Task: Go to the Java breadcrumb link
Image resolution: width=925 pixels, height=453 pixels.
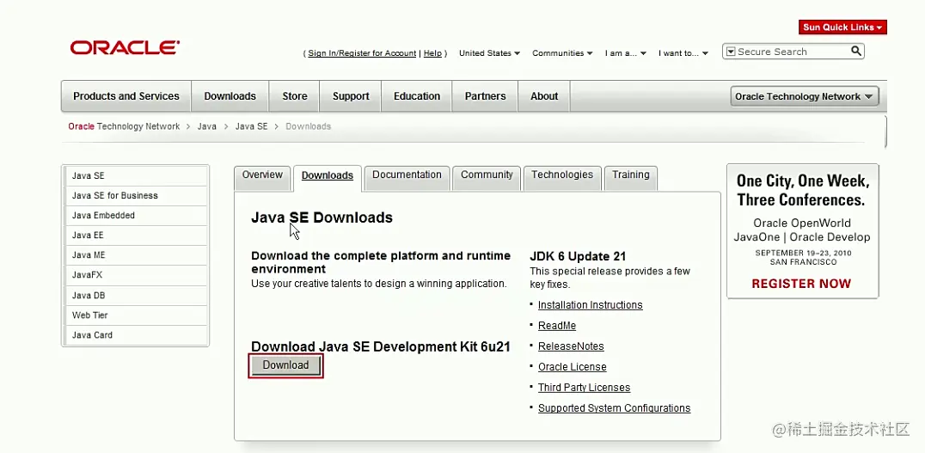Action: (x=206, y=126)
